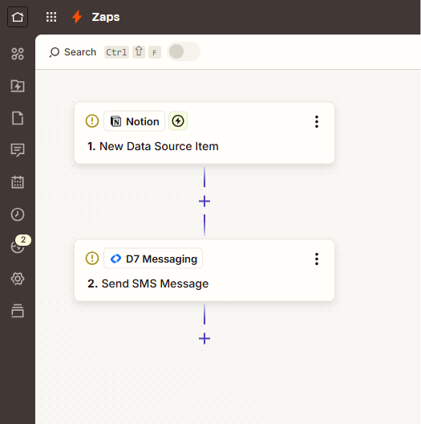This screenshot has width=421, height=424.
Task: Select the D7 Messaging app chip
Action: [x=153, y=259]
